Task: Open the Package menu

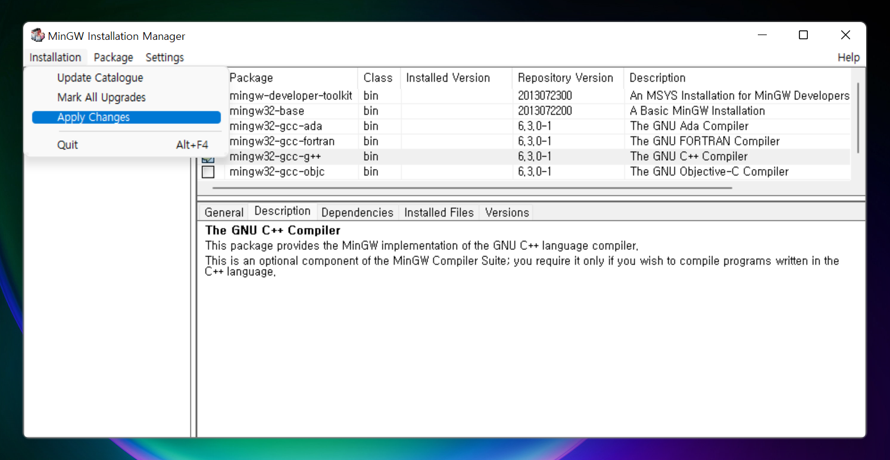Action: tap(113, 57)
